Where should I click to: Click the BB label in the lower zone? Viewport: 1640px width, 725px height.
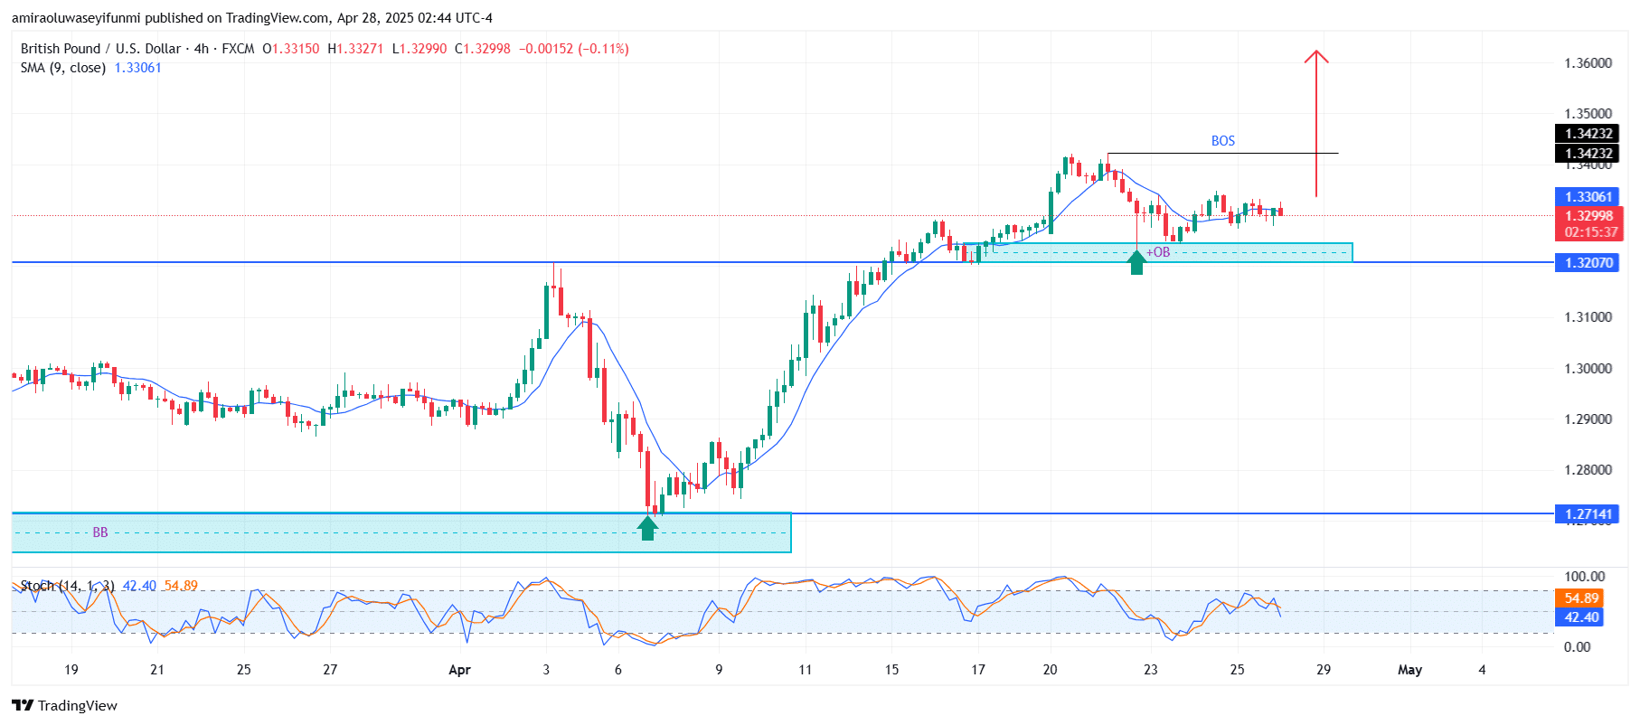(x=100, y=532)
